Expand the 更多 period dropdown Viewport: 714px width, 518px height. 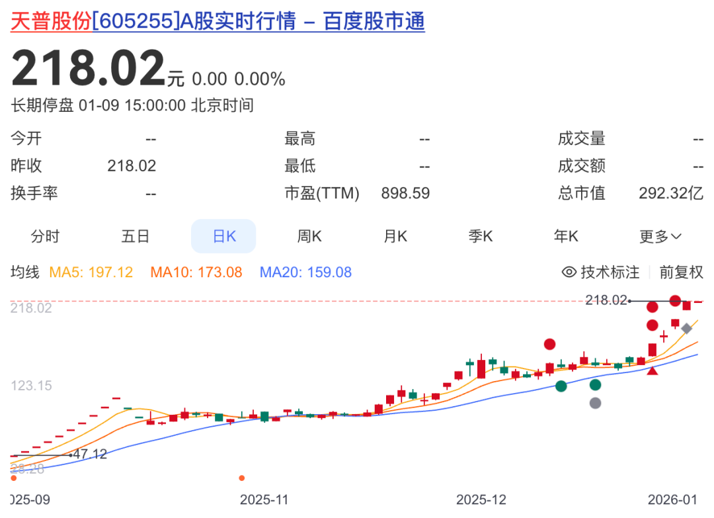pyautogui.click(x=660, y=236)
